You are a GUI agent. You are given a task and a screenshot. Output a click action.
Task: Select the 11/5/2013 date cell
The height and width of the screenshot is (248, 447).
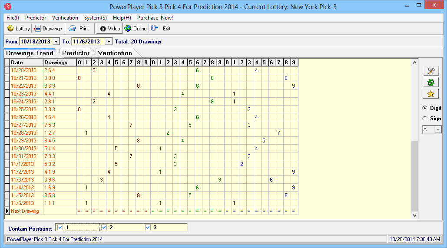[26, 195]
